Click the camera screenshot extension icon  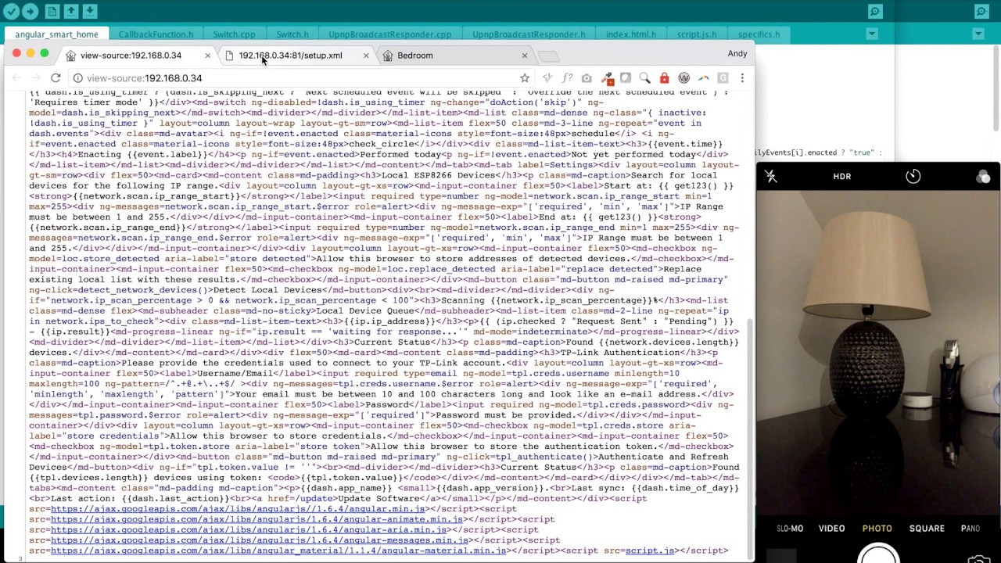click(587, 78)
